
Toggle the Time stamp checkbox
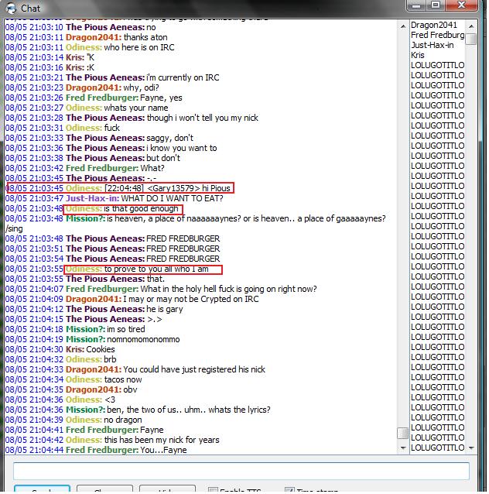(x=289, y=491)
